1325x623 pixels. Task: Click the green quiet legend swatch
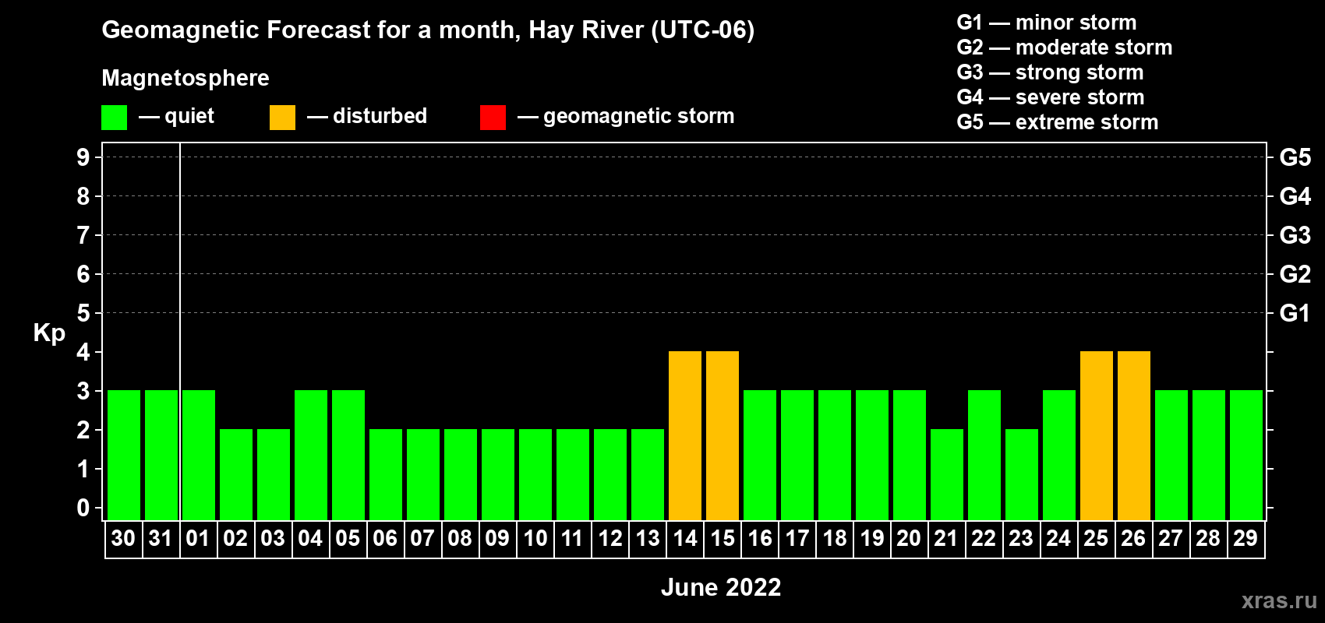114,118
